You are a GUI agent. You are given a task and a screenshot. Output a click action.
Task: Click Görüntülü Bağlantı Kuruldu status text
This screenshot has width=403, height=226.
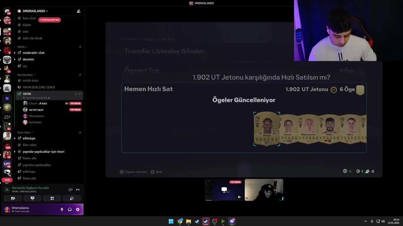pyautogui.click(x=30, y=188)
